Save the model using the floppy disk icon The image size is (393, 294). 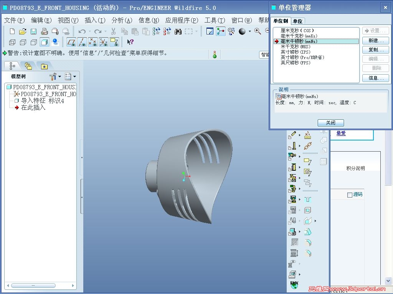pyautogui.click(x=34, y=31)
